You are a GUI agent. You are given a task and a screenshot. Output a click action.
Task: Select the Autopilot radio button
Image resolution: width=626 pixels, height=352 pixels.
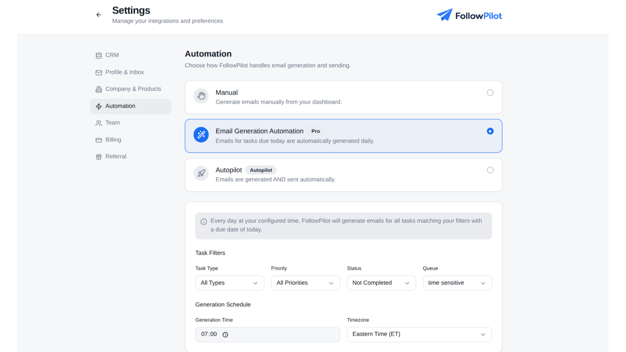(490, 170)
